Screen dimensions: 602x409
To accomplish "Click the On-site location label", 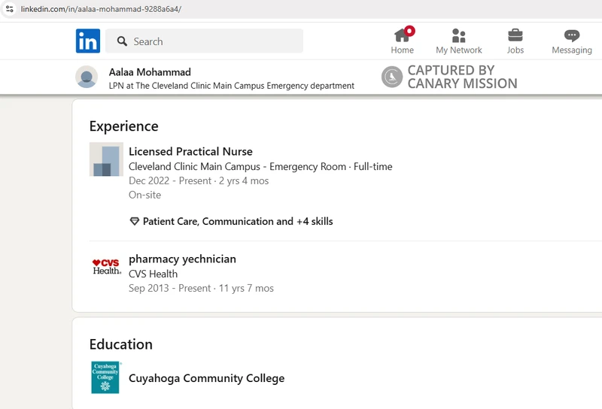I will point(144,195).
